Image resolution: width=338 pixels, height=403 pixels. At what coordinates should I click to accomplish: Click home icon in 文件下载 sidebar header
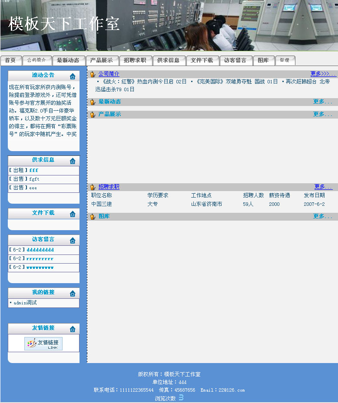click(x=73, y=214)
